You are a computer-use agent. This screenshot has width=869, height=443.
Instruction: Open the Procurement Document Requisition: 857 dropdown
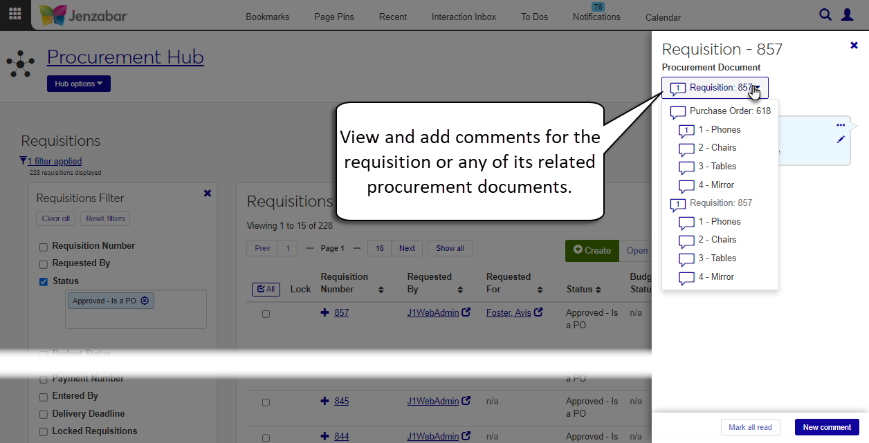pos(715,88)
